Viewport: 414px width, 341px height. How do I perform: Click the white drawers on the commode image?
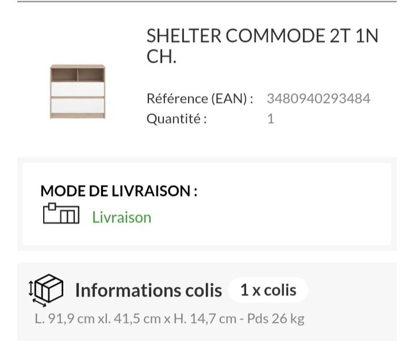[x=77, y=98]
